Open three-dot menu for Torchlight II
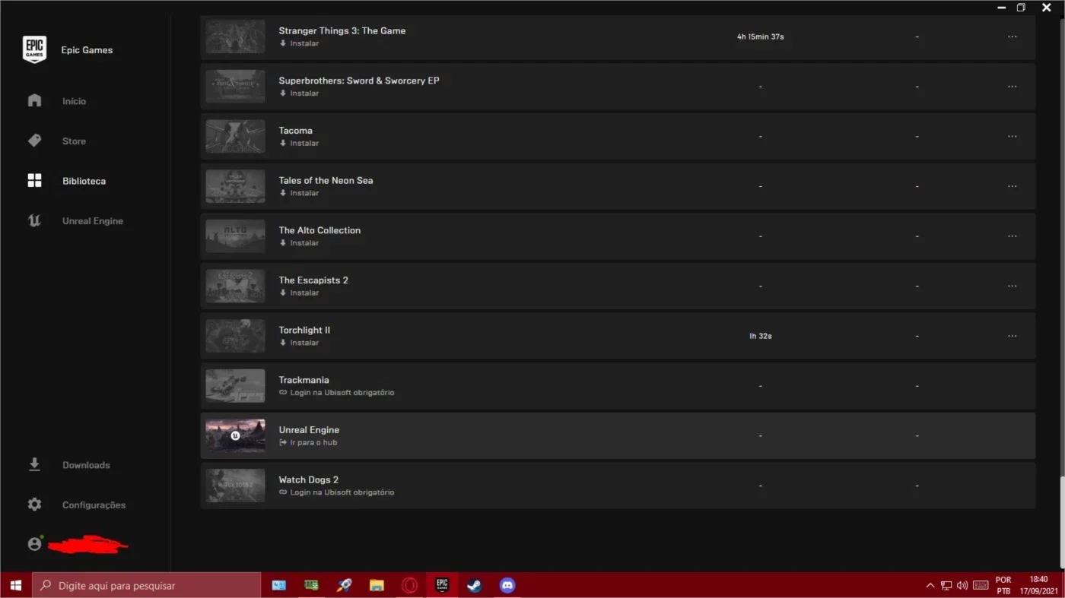1065x598 pixels. click(1012, 336)
